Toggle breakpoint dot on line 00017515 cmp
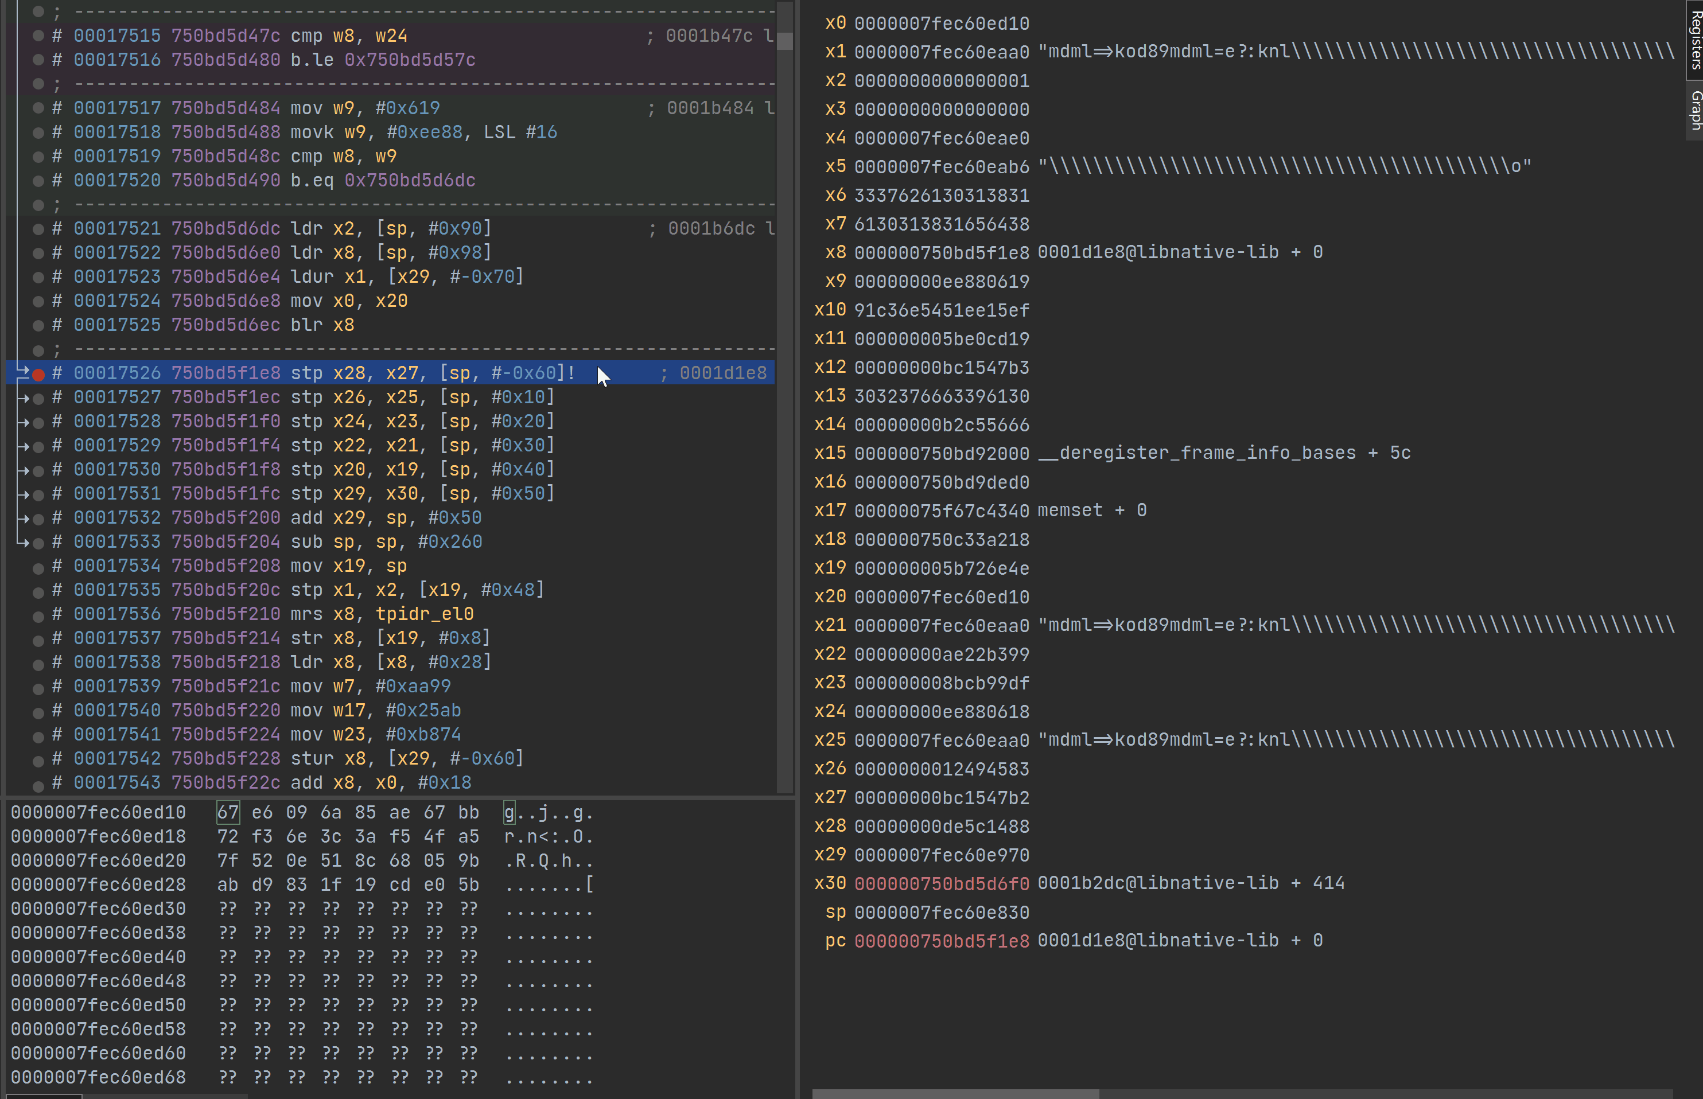1703x1099 pixels. 38,36
